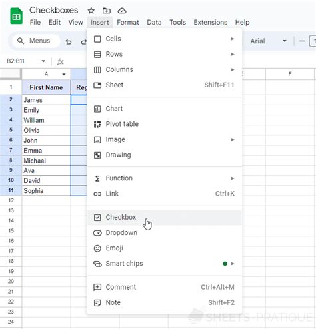This screenshot has width=316, height=329.
Task: Decrease font size with minus button
Action: 302,41
